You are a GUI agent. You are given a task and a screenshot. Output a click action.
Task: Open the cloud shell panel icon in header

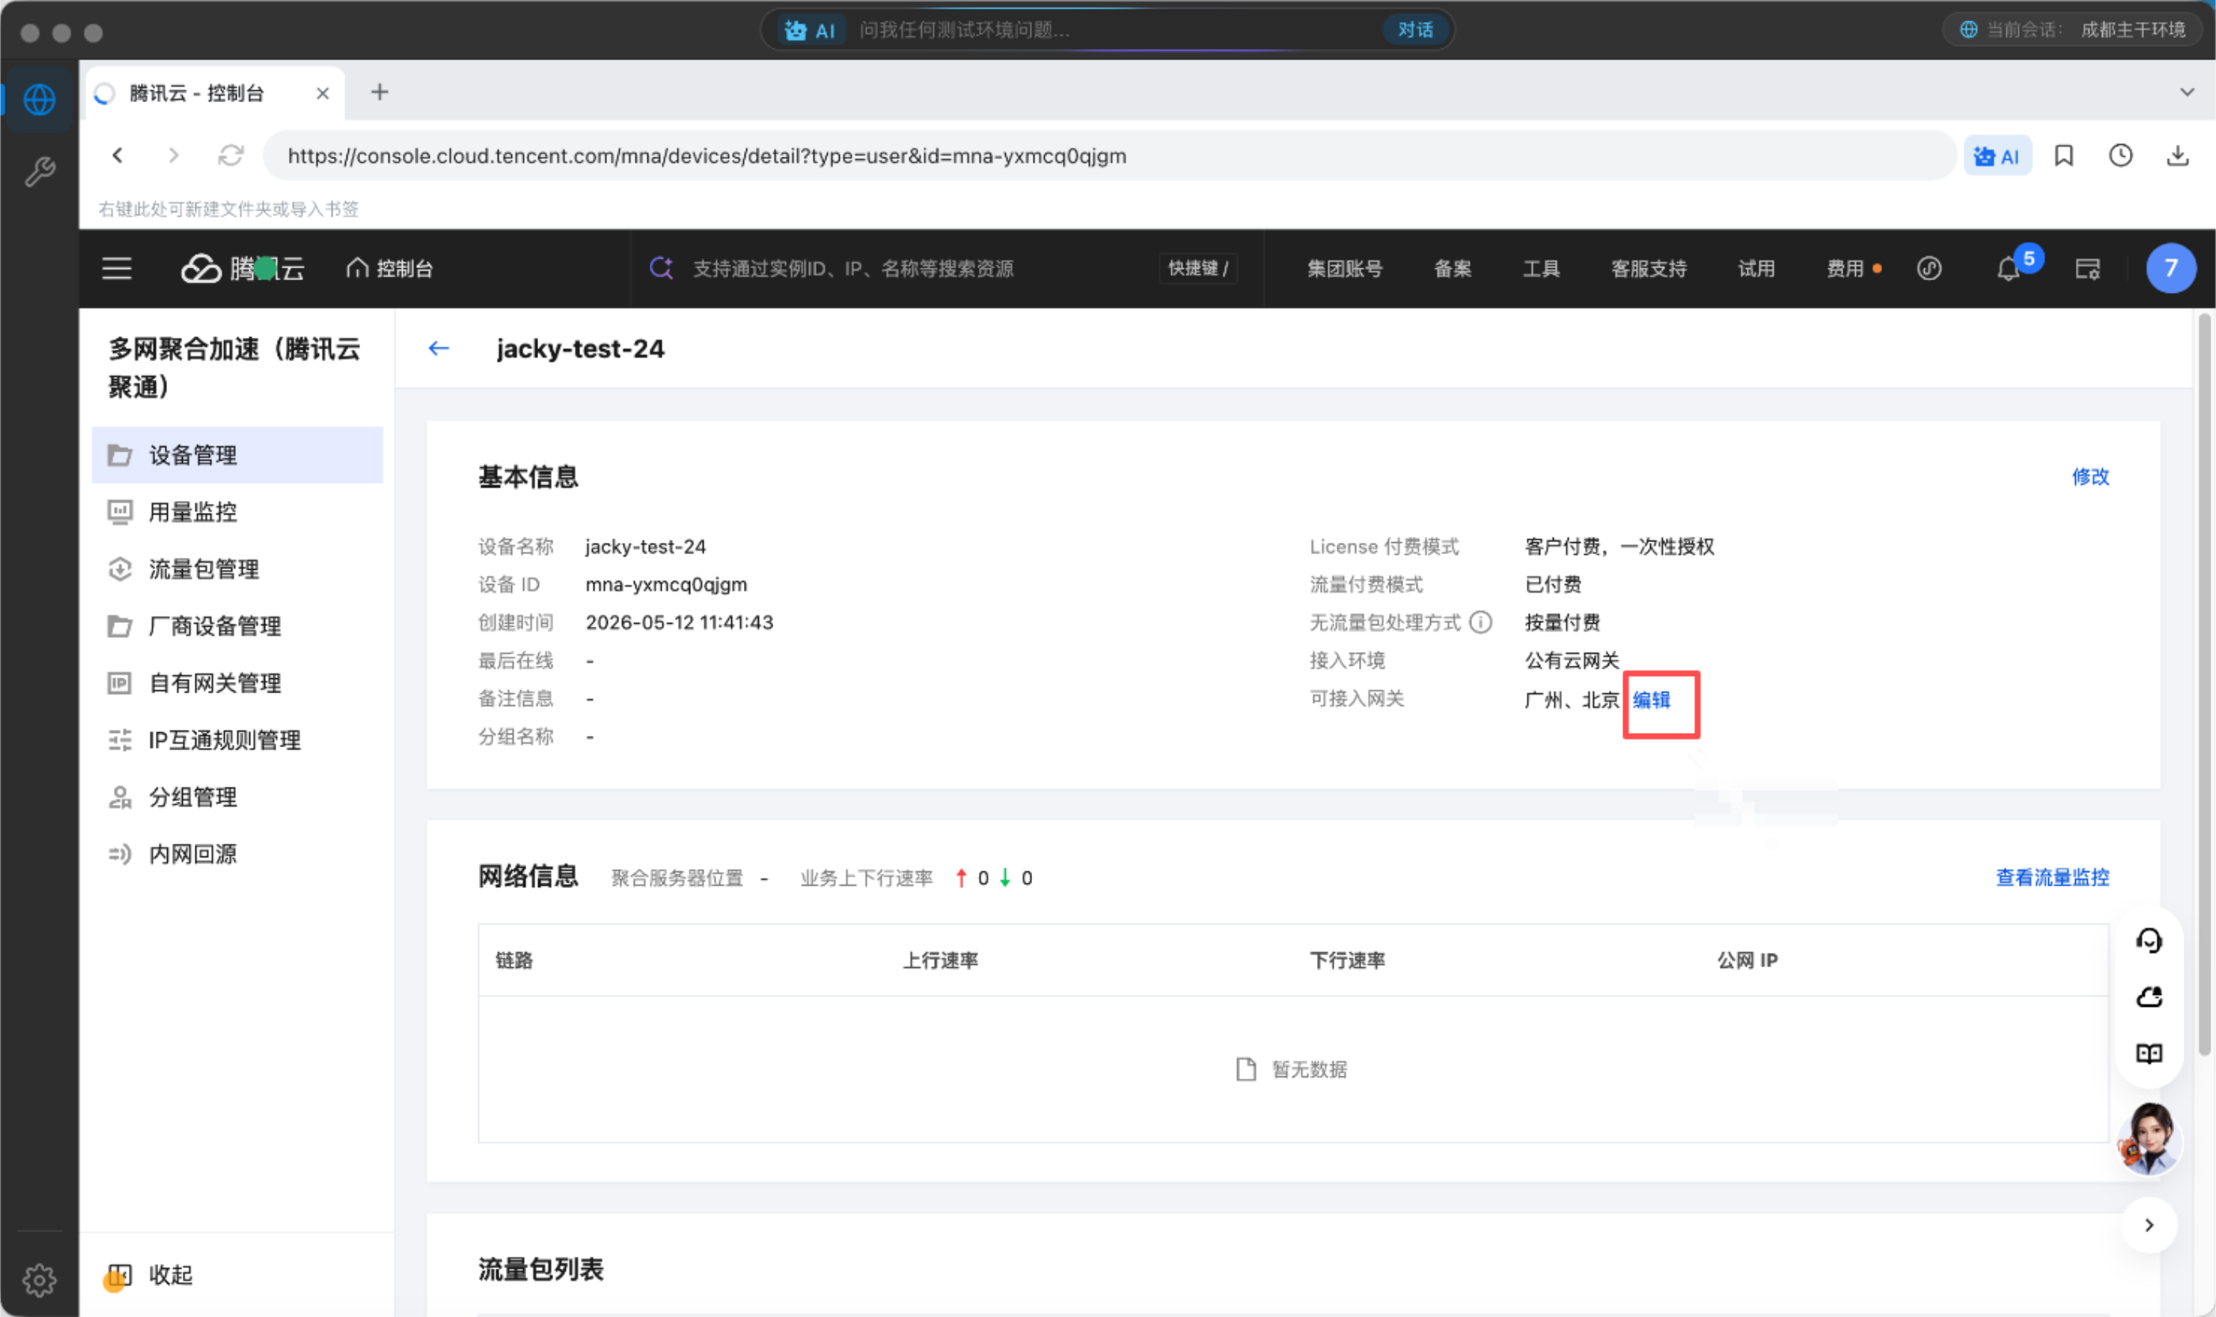point(2087,268)
